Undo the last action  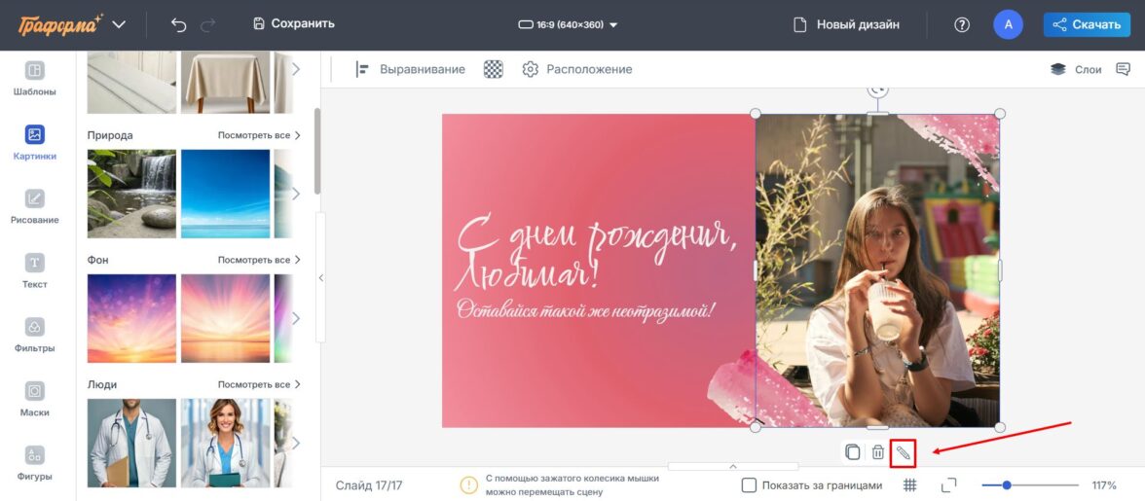(179, 24)
